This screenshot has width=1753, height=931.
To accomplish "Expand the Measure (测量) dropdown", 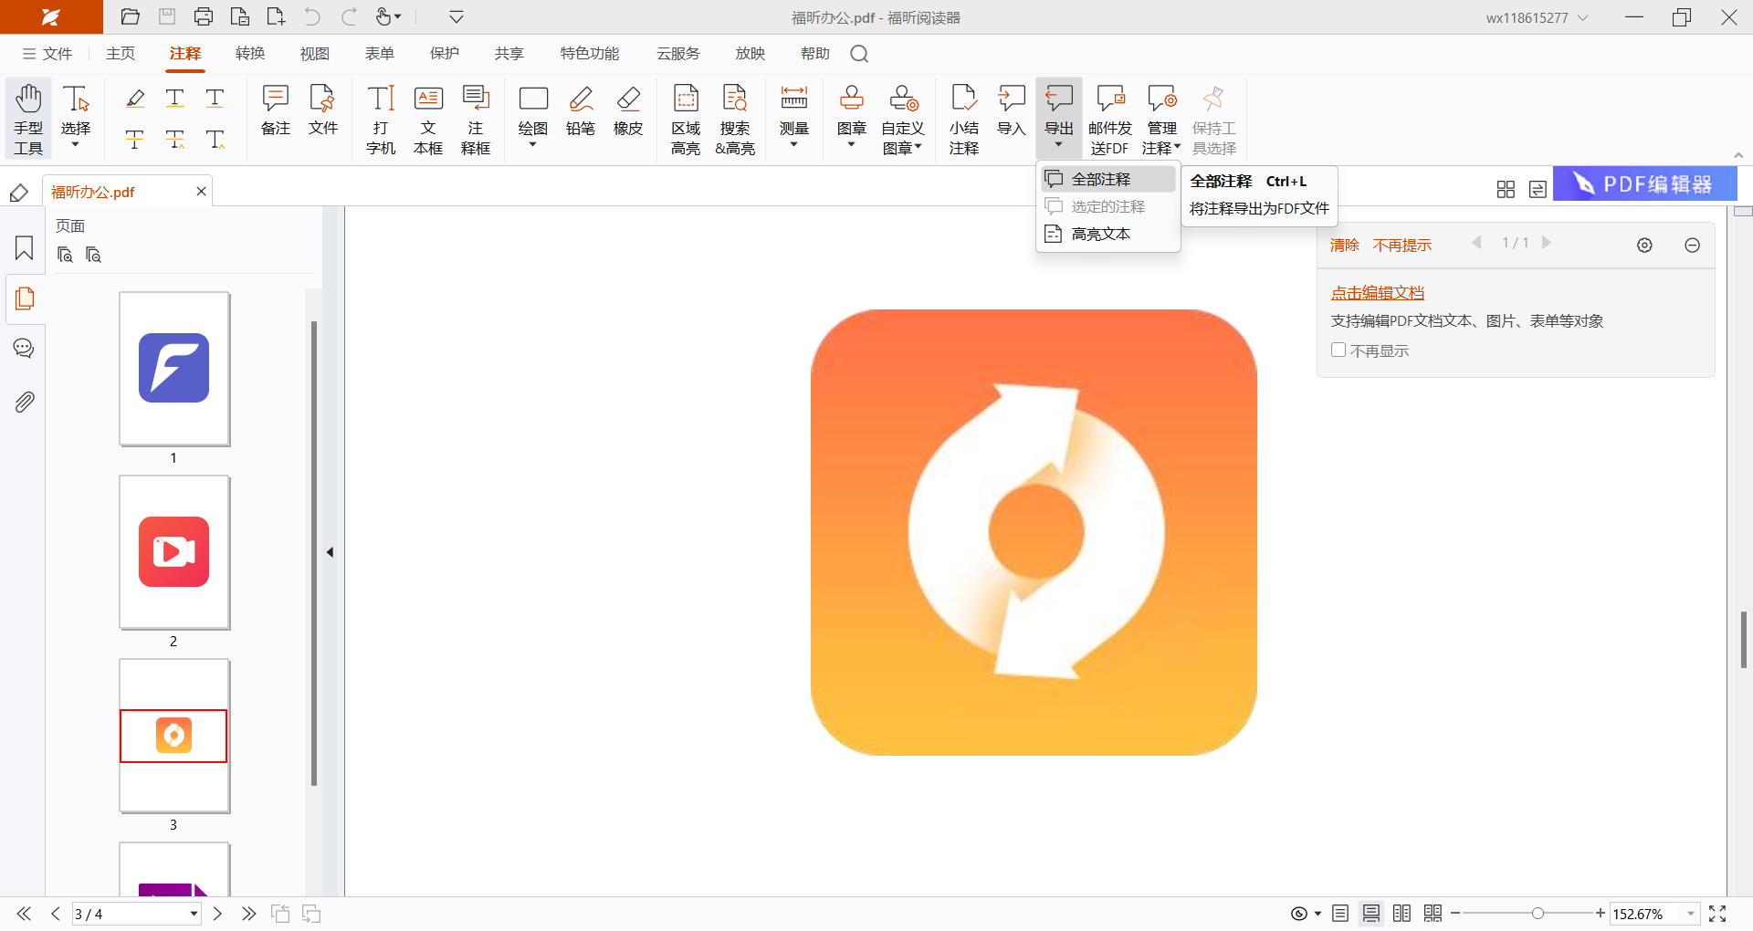I will tap(794, 144).
